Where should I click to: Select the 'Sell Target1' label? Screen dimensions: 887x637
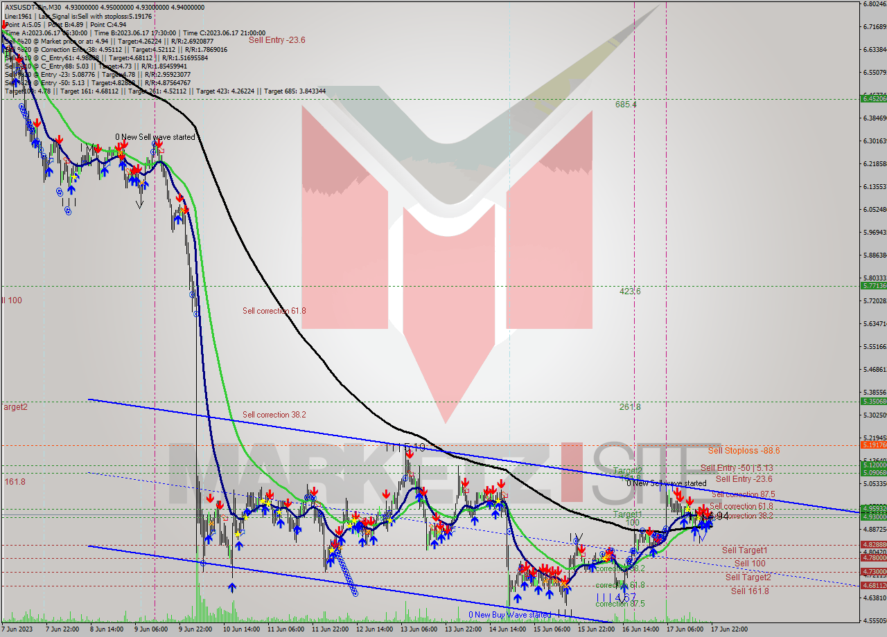point(744,550)
